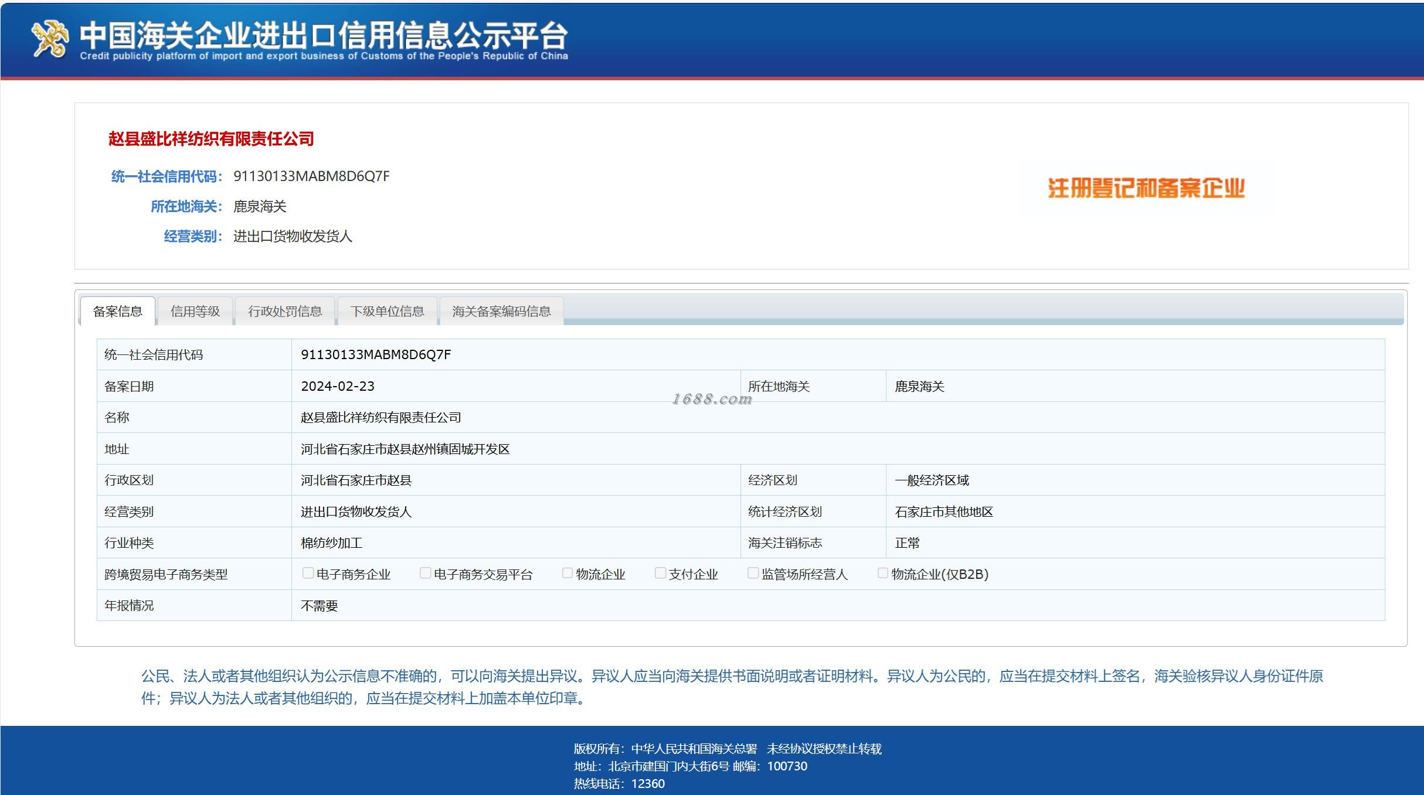
Task: Click the China Customs logo emblem
Action: click(x=50, y=39)
